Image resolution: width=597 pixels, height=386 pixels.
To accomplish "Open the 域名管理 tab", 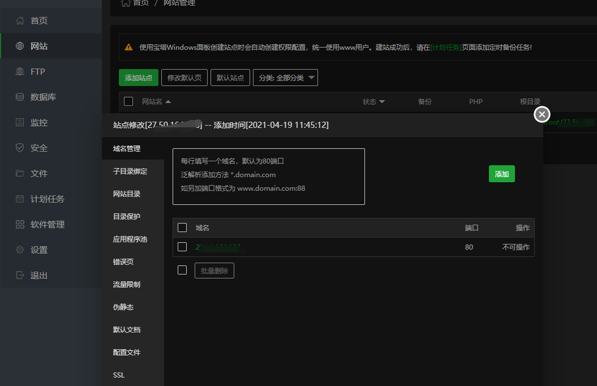I will pos(133,148).
